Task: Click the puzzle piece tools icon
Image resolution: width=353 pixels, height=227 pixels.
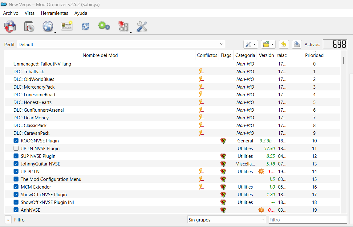Action: (123, 27)
